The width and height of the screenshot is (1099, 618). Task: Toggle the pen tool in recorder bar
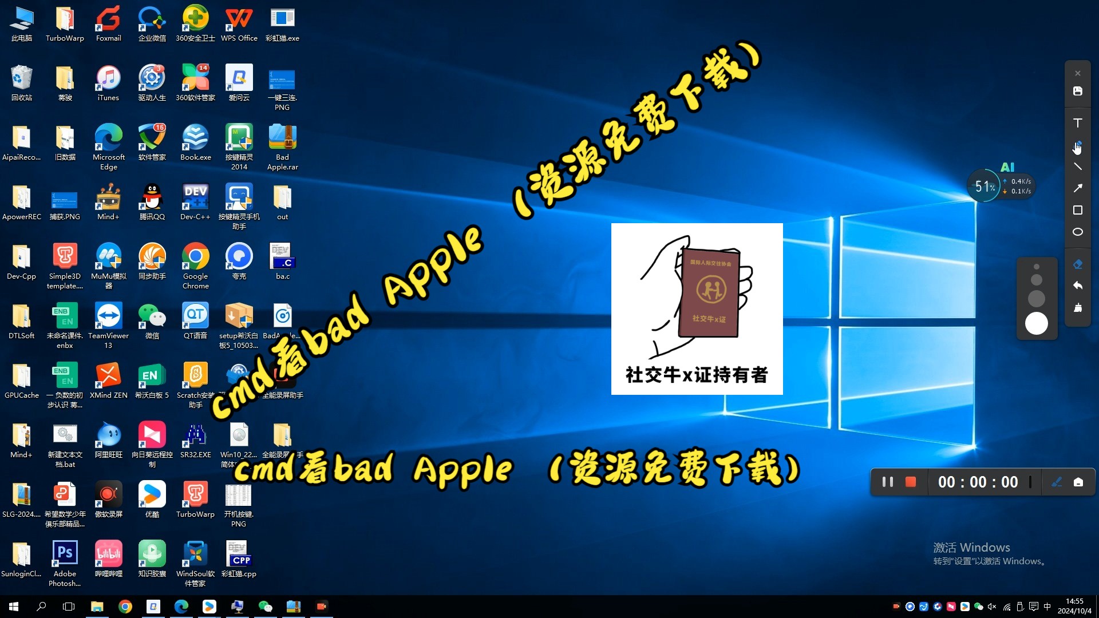click(1057, 482)
